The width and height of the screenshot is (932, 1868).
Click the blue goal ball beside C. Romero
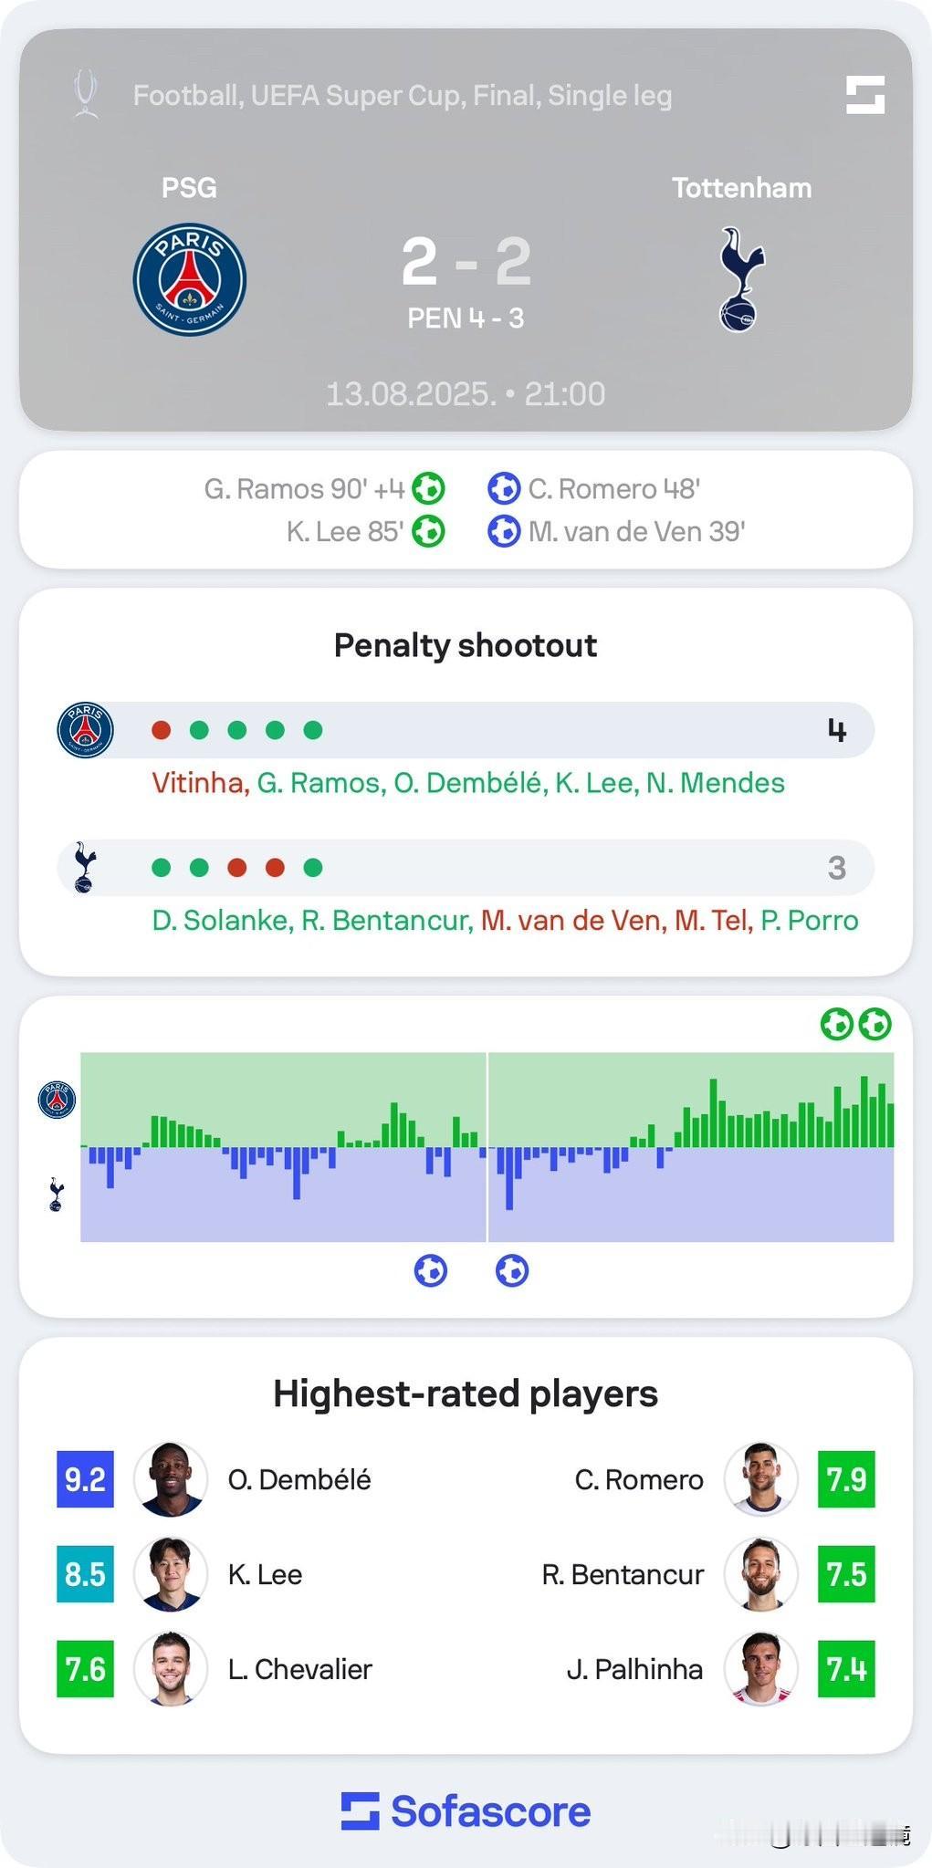[x=504, y=489]
